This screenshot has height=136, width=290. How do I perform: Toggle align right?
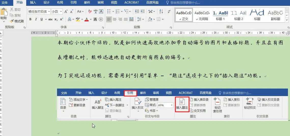click(120, 19)
